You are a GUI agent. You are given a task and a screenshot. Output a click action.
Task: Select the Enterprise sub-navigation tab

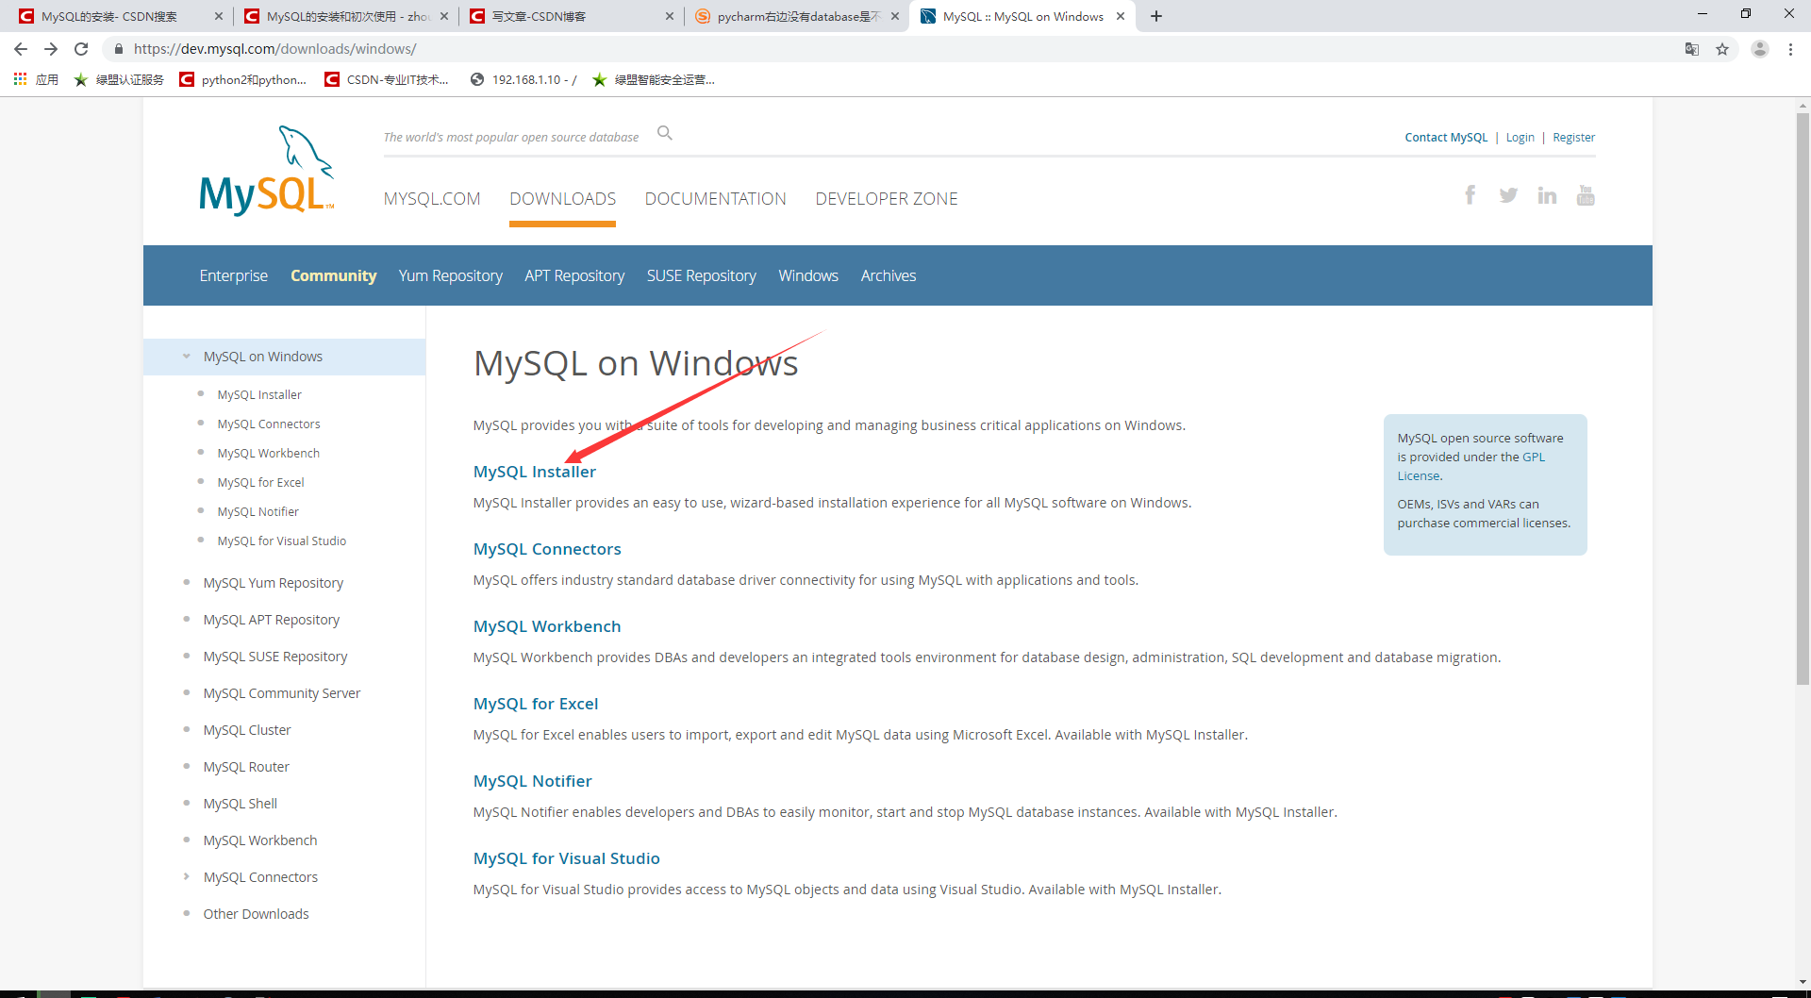(x=233, y=275)
